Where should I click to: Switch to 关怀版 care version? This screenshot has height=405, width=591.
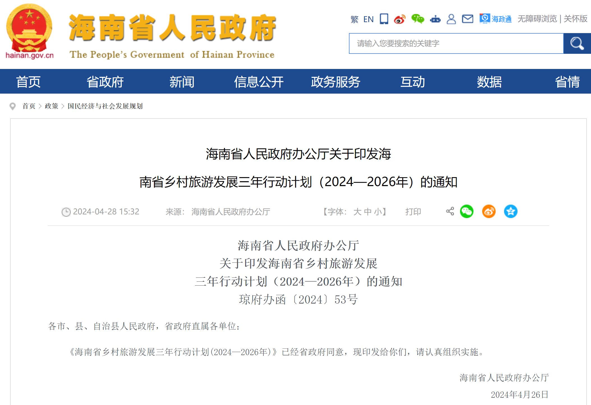[x=575, y=19]
